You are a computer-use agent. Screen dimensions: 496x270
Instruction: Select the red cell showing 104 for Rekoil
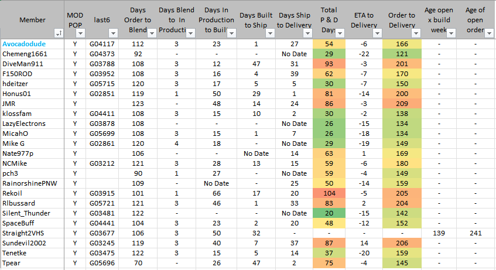click(329, 193)
